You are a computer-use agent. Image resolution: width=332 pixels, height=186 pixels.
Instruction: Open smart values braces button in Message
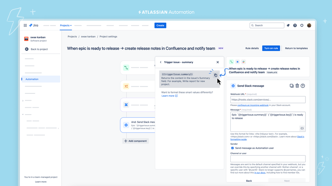point(302,128)
